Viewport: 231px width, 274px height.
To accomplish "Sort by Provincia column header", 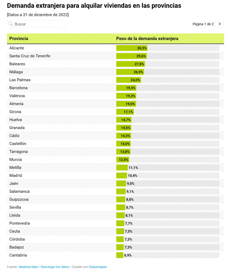I will 19,38.
